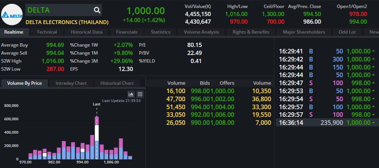Image resolution: width=379 pixels, height=168 pixels.
Task: Click the offer volume 33,300
Action: pos(261,107)
